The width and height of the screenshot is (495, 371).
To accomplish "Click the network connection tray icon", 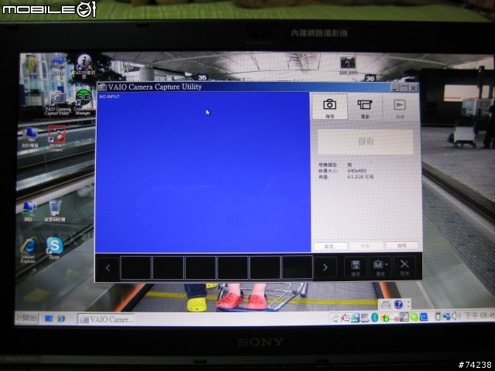I will 446,316.
